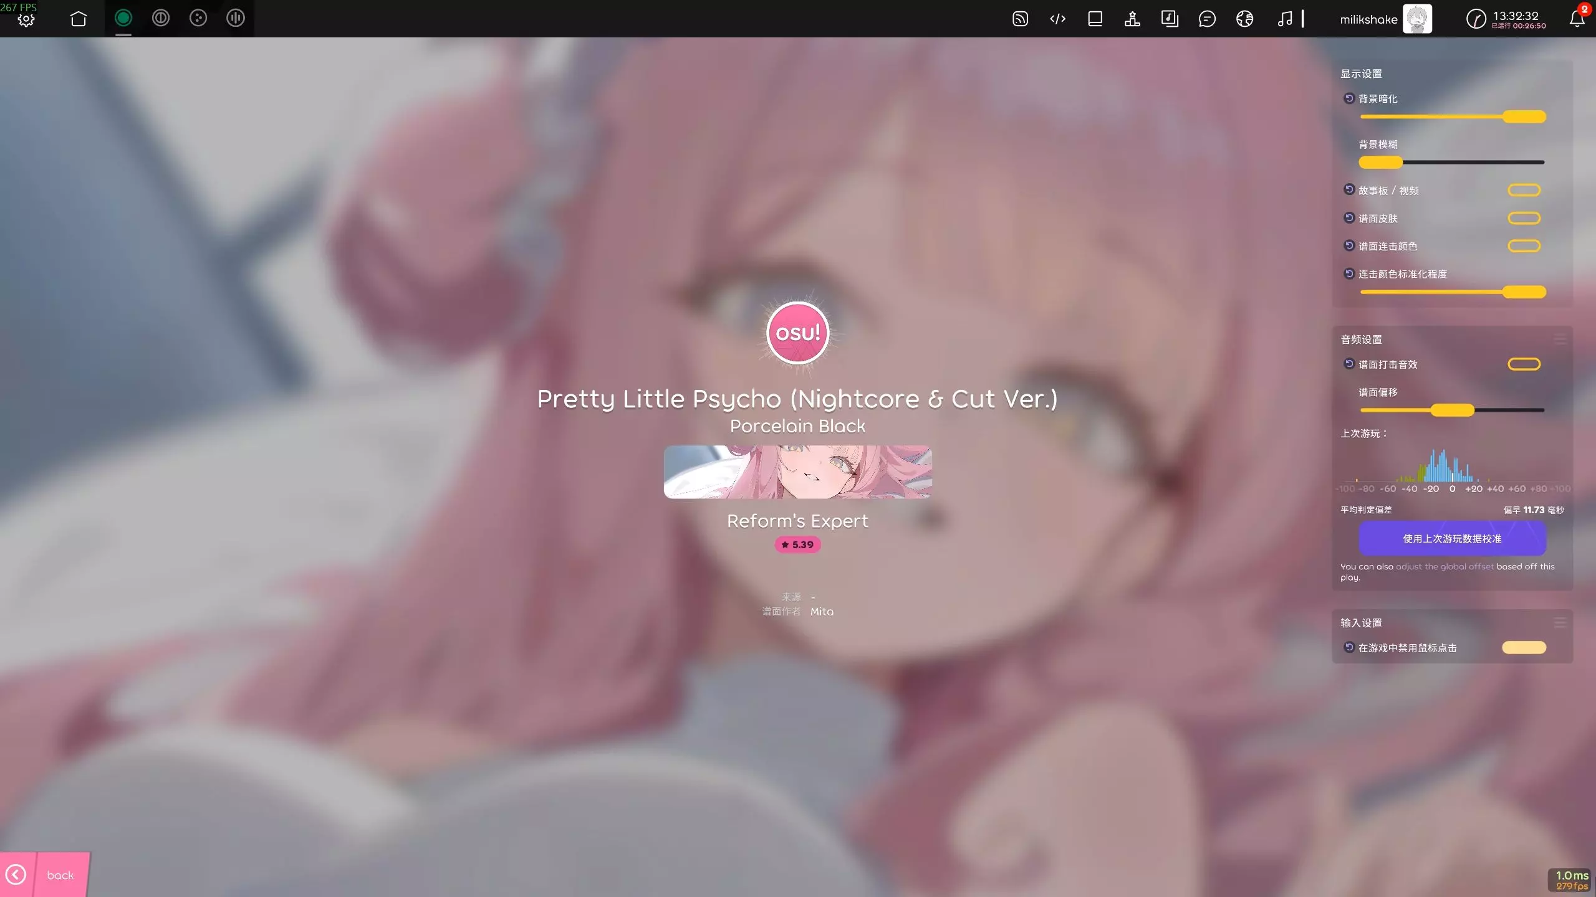
Task: Open the beatmap listing icon
Action: pyautogui.click(x=1170, y=19)
